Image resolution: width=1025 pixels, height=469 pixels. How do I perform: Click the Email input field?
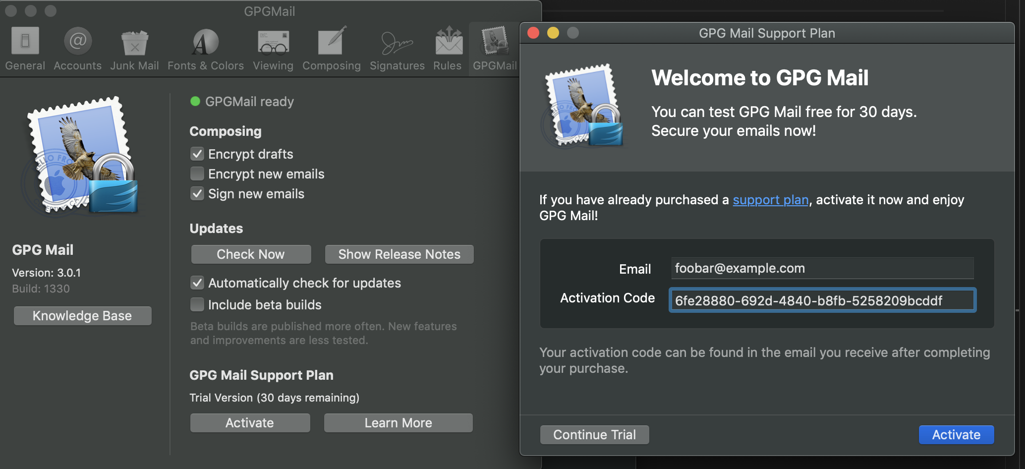tap(822, 268)
